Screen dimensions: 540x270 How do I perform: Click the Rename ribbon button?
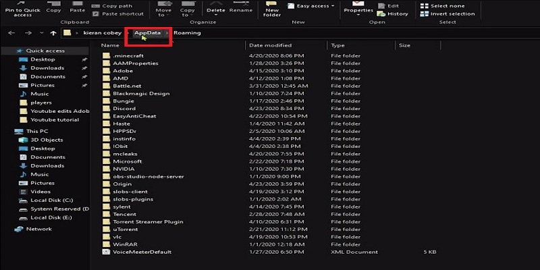[x=241, y=7]
